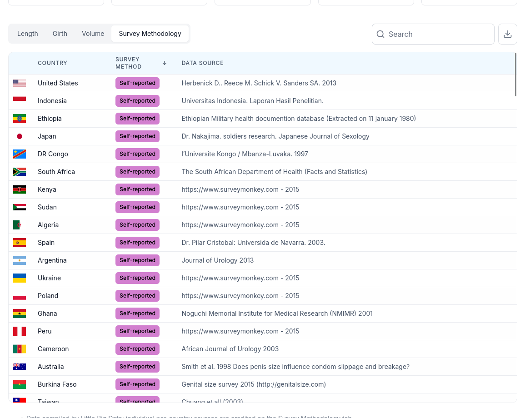Click the Poland flag icon
The width and height of the screenshot is (530, 418).
(20, 296)
